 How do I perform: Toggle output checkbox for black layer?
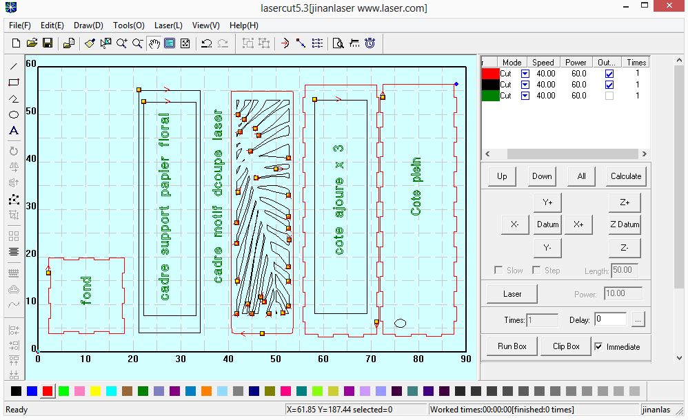609,85
